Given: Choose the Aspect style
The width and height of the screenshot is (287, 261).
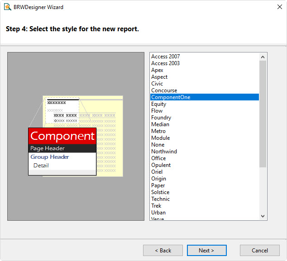Looking at the screenshot, I should pos(205,76).
